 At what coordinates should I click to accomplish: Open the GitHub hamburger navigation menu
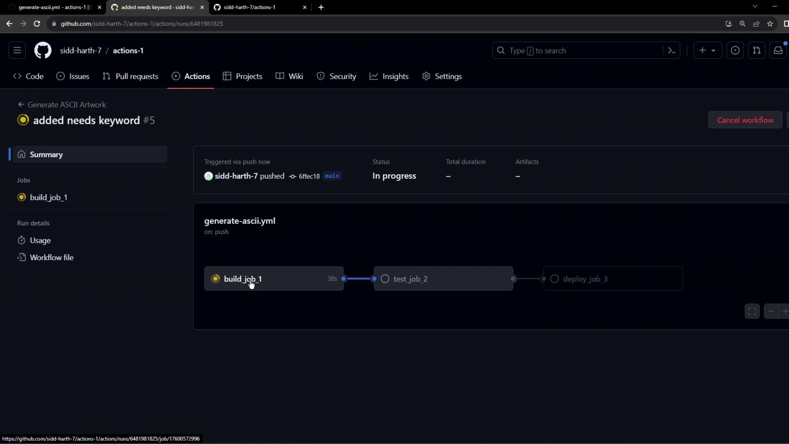pos(17,51)
